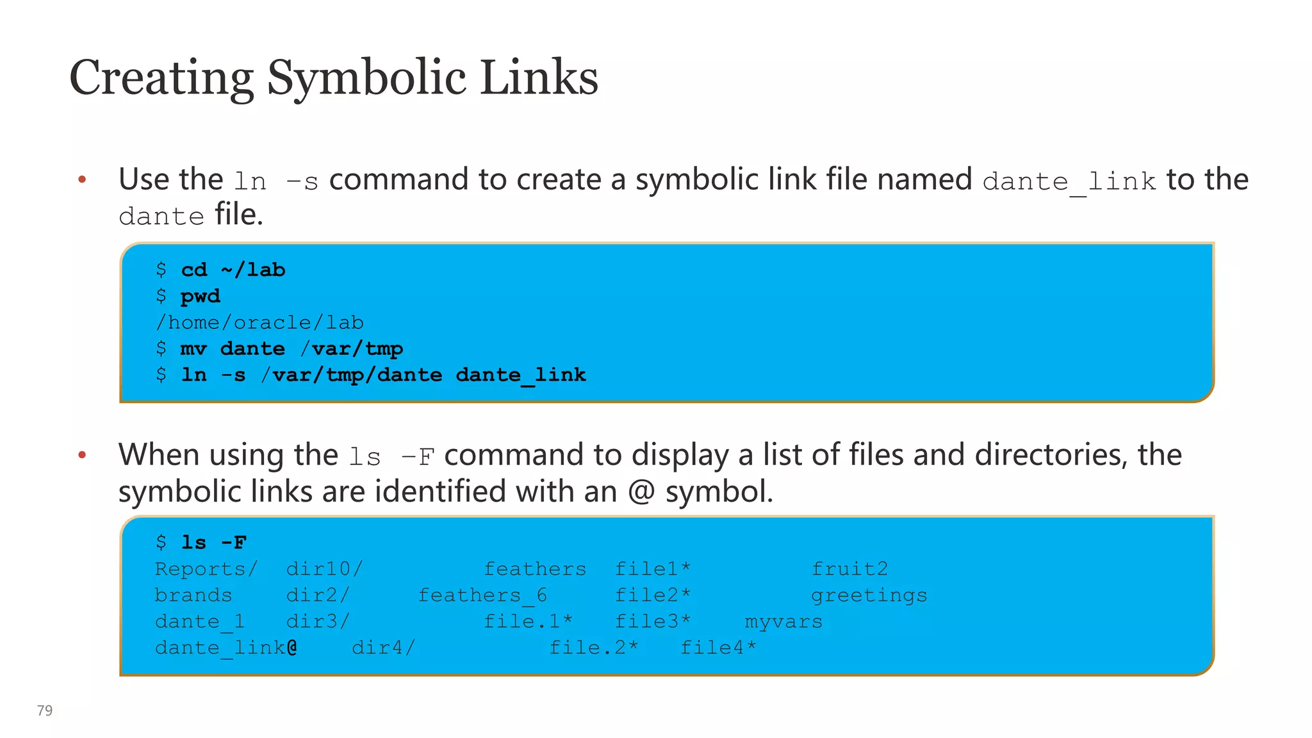The width and height of the screenshot is (1312, 738).
Task: Click the 'pwd' command line
Action: click(188, 297)
